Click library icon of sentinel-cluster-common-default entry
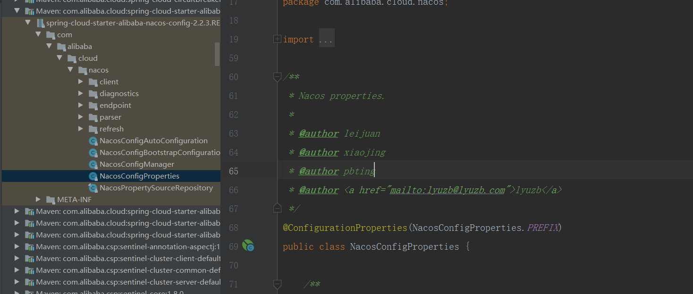The width and height of the screenshot is (693, 294). (x=29, y=270)
